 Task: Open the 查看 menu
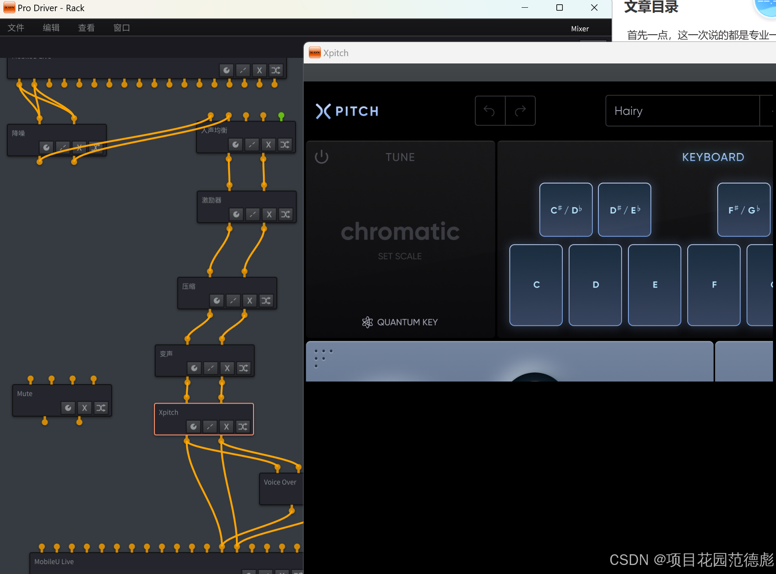click(86, 28)
